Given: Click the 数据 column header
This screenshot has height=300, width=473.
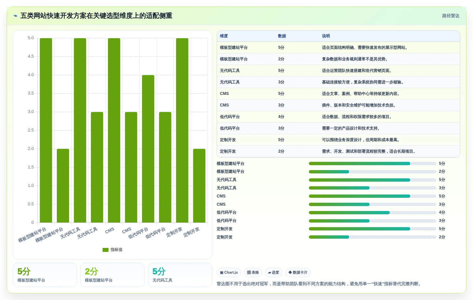Looking at the screenshot, I should point(282,36).
